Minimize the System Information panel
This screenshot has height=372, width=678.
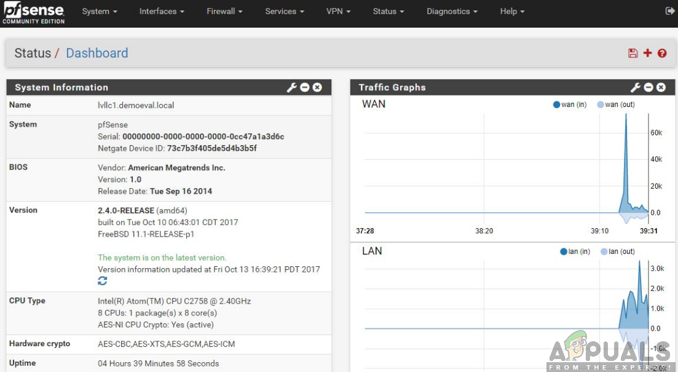point(304,87)
